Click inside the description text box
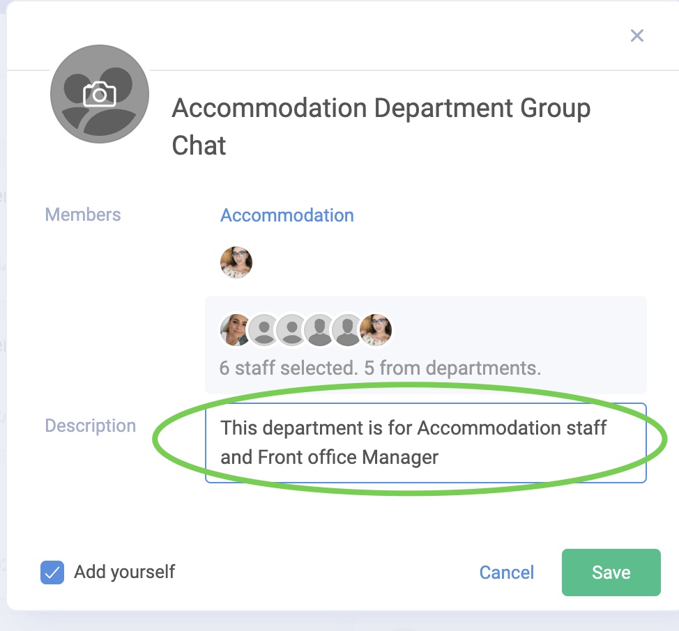Screen dimensions: 679x631 click(x=425, y=444)
